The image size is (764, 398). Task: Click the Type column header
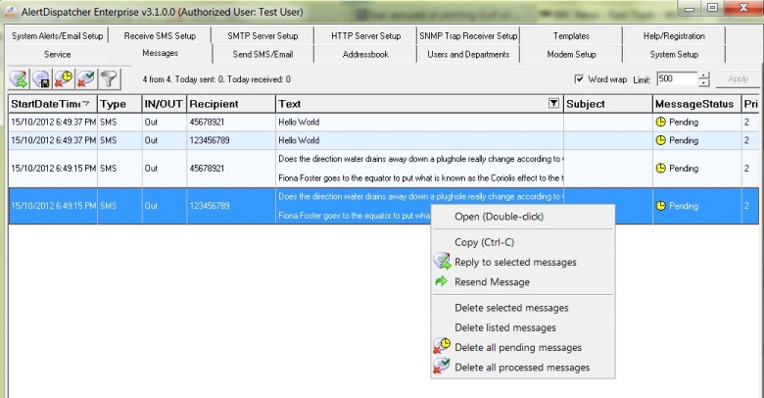point(119,104)
